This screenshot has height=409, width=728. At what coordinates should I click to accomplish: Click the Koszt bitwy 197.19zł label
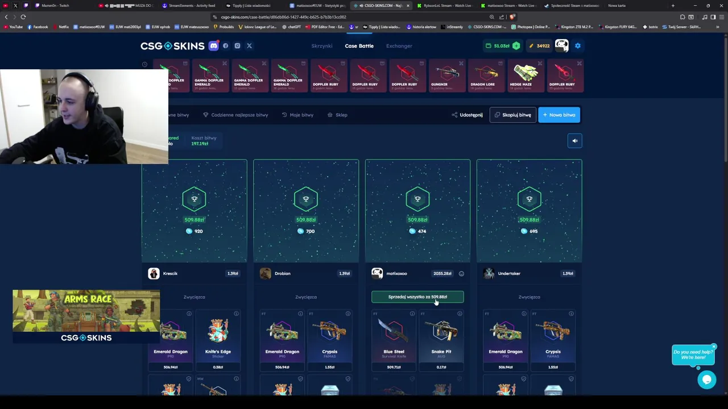pos(204,141)
